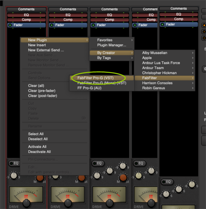Open Plugin Manager... from the submenu
This screenshot has height=209, width=206.
112,45
